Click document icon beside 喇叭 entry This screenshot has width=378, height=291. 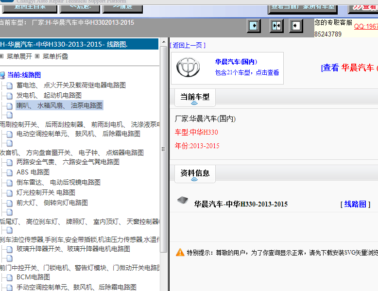(x=9, y=106)
